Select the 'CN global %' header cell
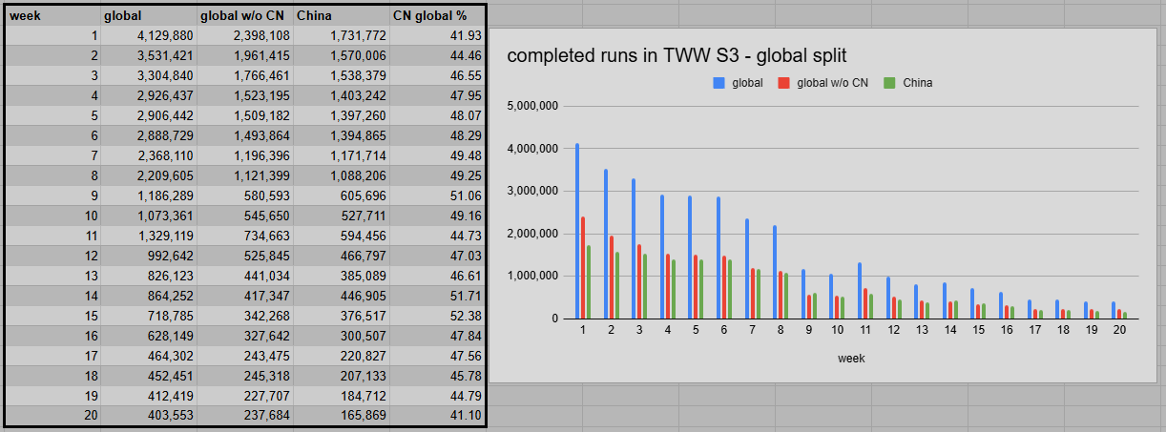Screen dimensions: 1166x432 click(x=436, y=15)
